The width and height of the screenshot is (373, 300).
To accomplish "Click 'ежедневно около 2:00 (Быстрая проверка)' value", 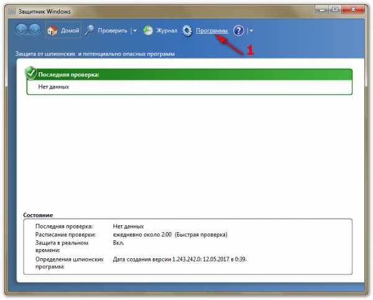I will [x=170, y=235].
